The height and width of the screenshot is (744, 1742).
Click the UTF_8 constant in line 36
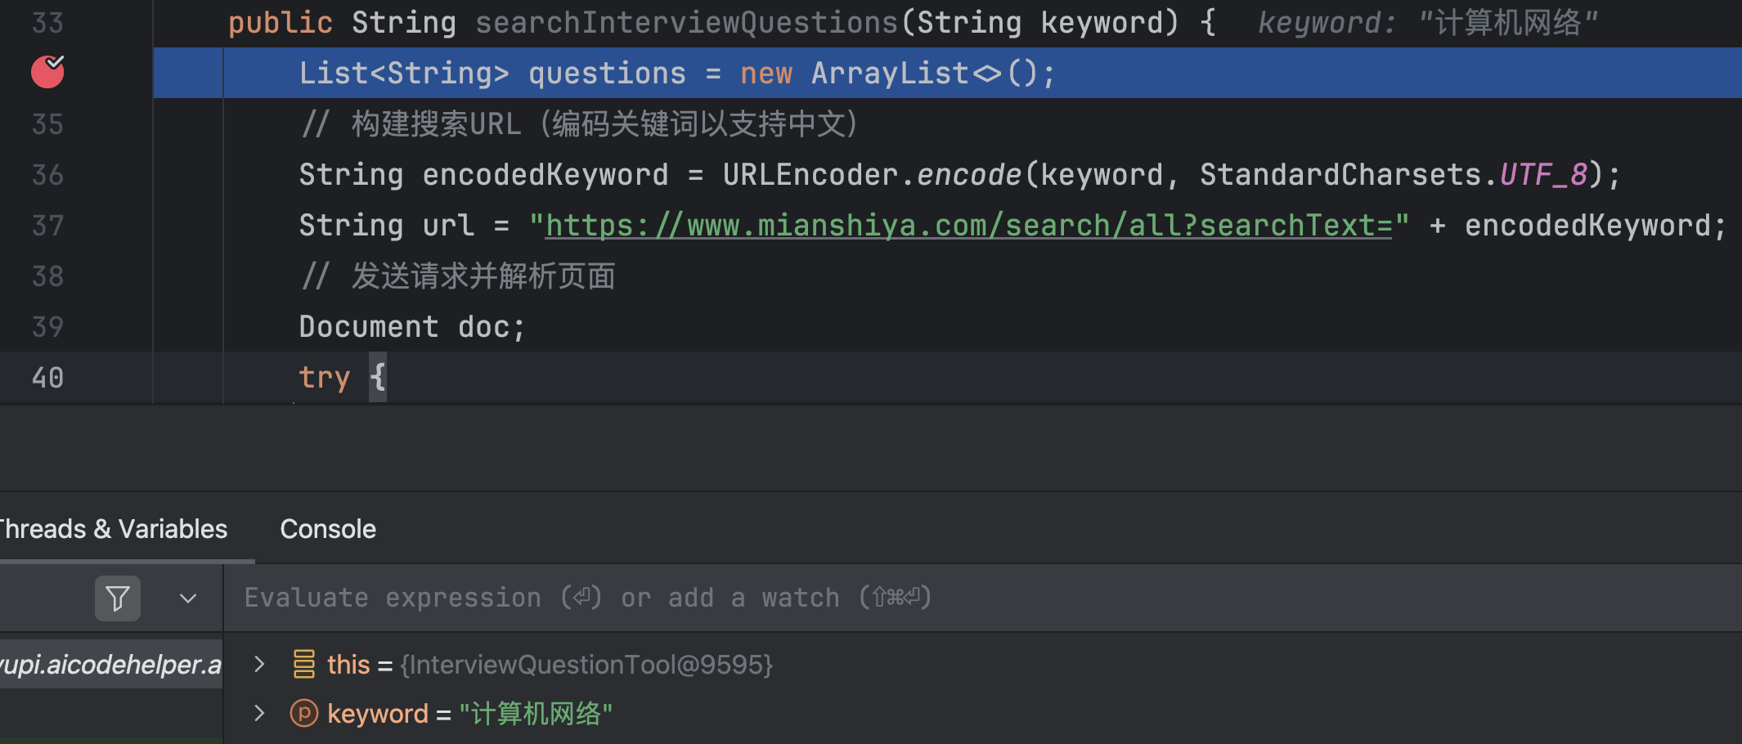click(x=1542, y=174)
